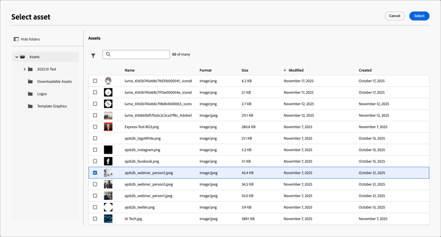
Task: Click the Hide folders panel icon
Action: [x=16, y=39]
